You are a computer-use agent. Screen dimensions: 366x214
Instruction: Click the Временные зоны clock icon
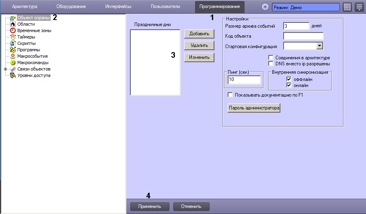(13, 30)
